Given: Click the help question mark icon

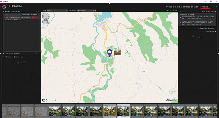Looking at the screenshot, I should (x=173, y=10).
